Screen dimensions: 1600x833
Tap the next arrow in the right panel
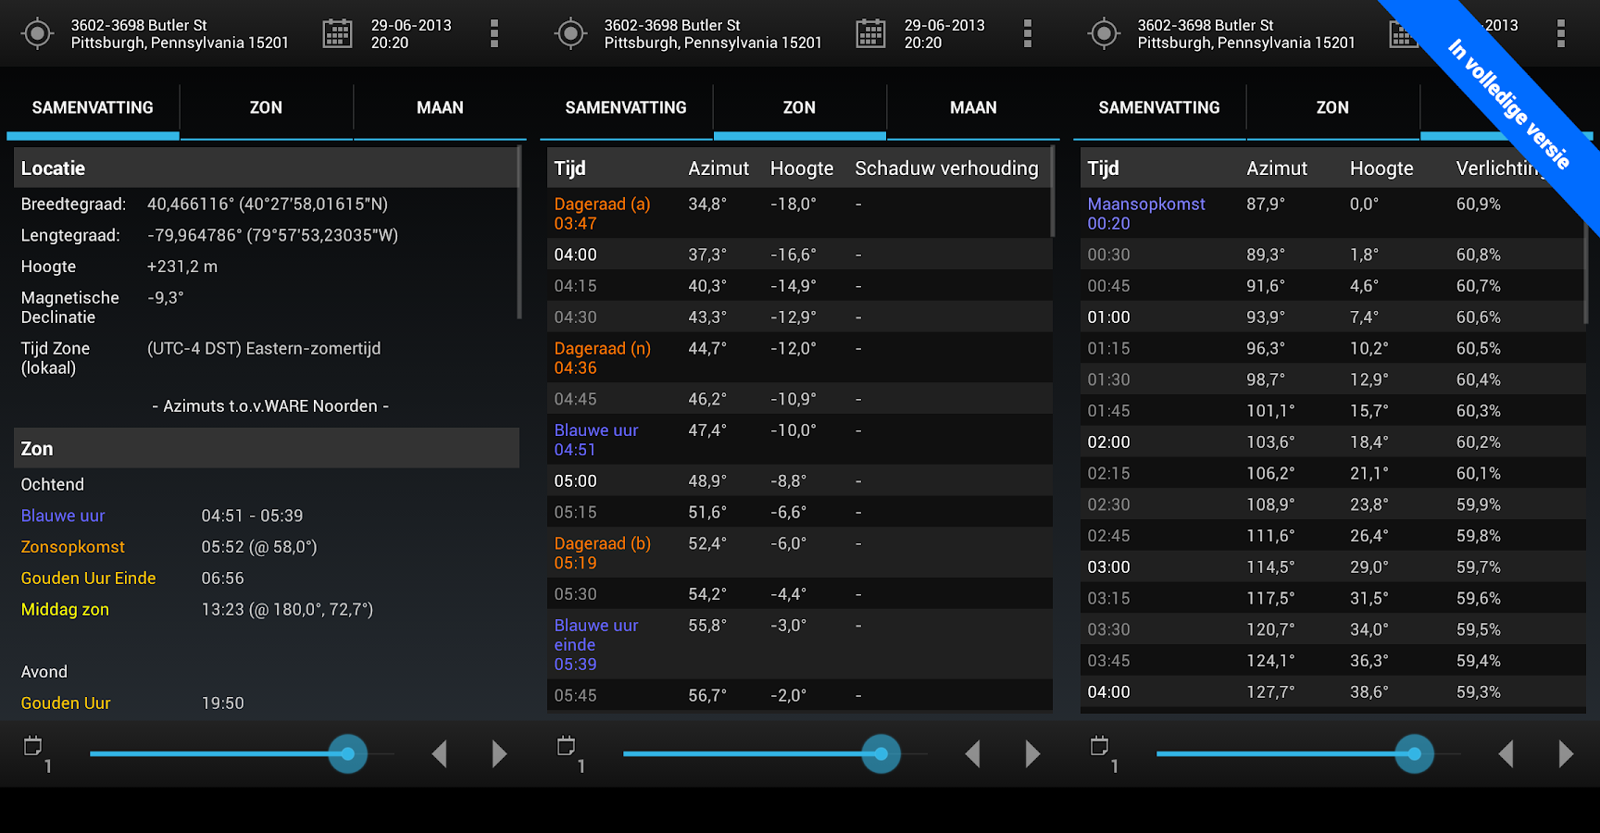1566,753
